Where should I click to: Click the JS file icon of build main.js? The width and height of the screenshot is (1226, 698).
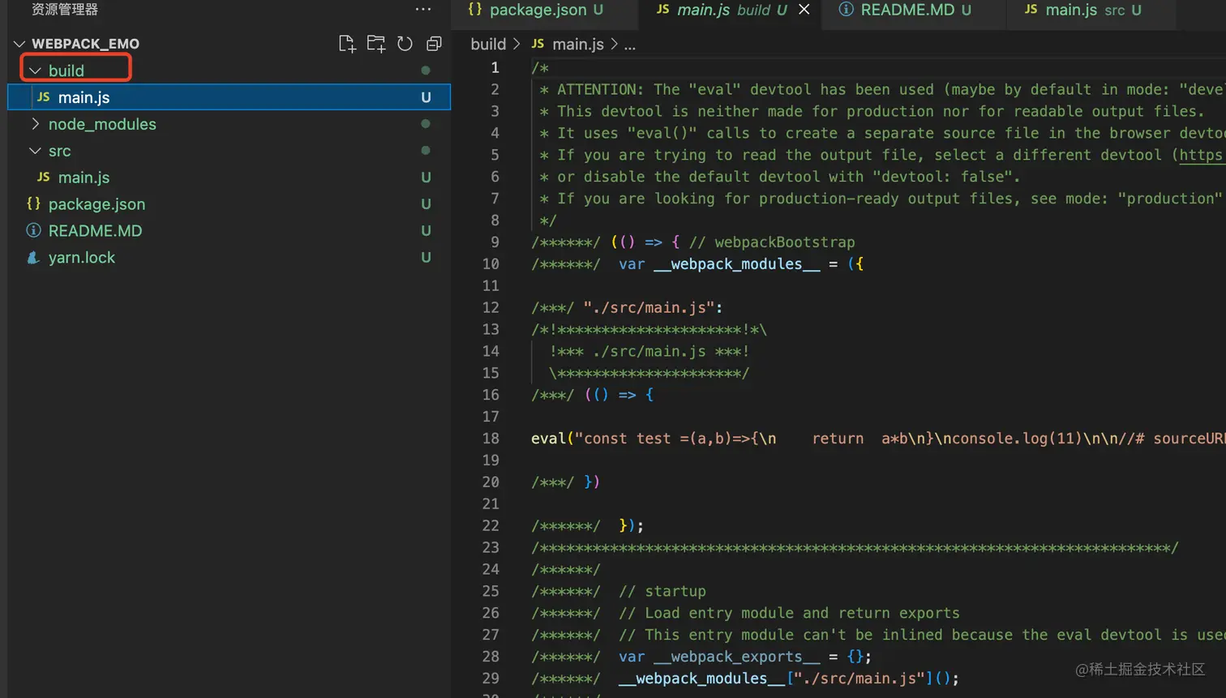pos(44,96)
